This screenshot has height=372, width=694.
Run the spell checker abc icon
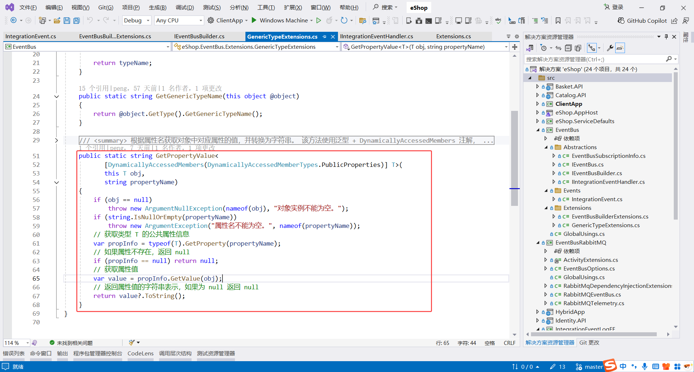(x=498, y=21)
